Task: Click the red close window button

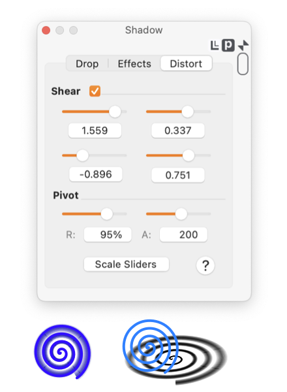Action: pos(46,30)
